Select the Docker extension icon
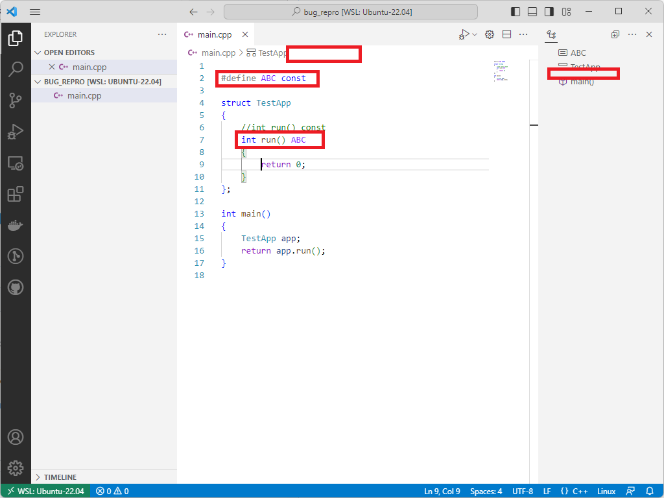This screenshot has width=664, height=498. tap(16, 225)
